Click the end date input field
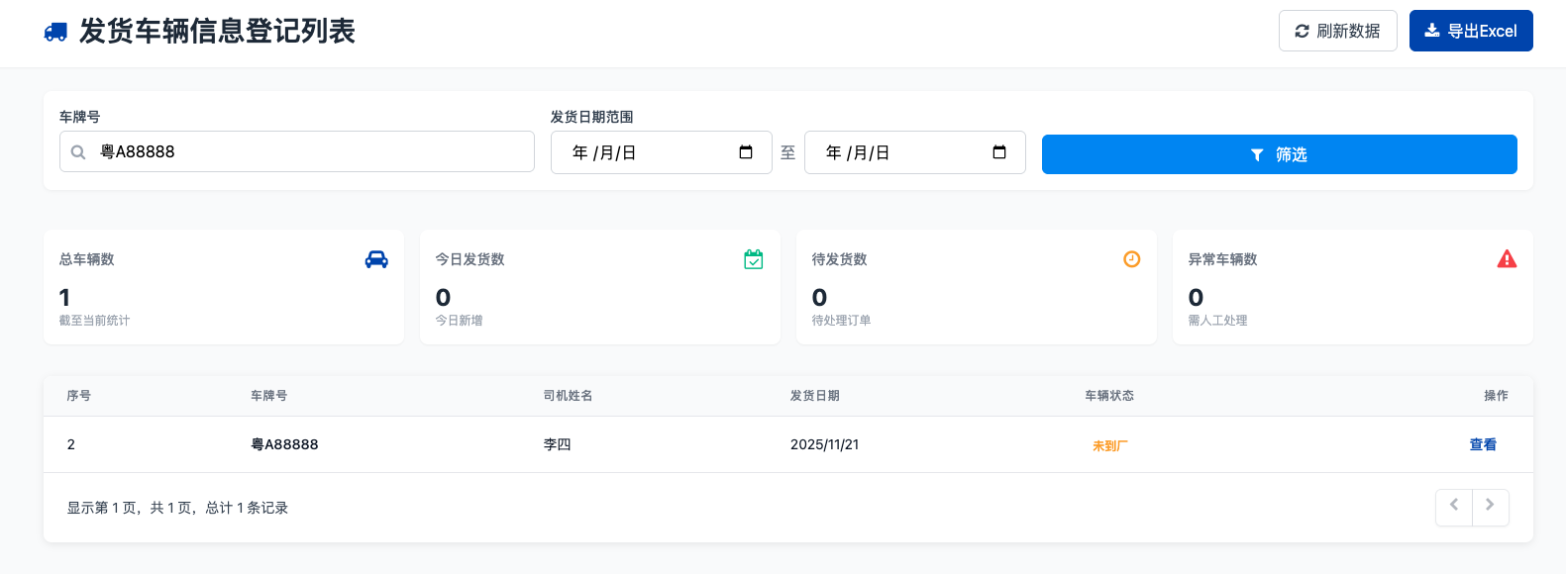 [896, 152]
